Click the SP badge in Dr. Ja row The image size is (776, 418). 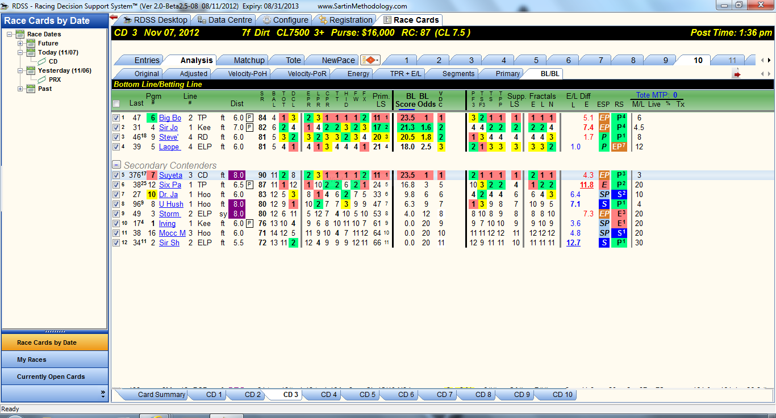click(604, 194)
